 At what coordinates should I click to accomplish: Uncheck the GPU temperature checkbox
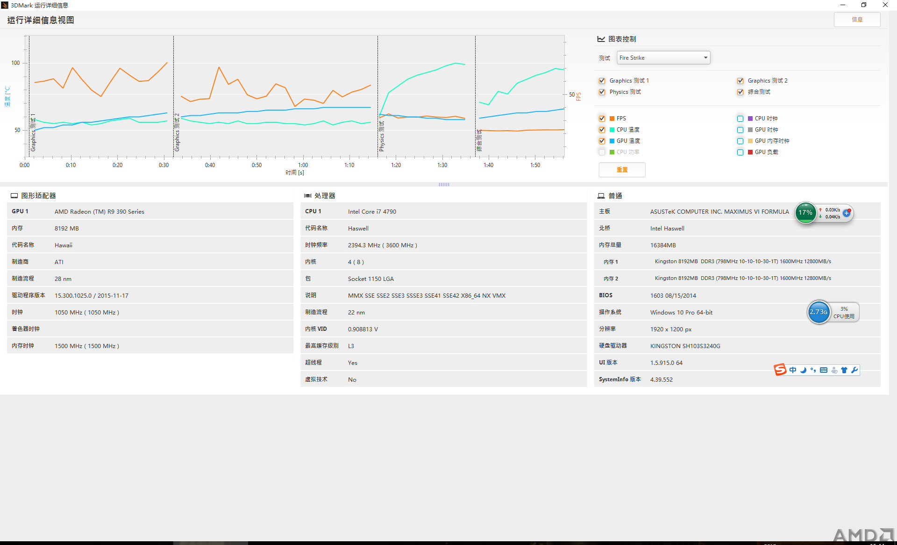point(602,141)
